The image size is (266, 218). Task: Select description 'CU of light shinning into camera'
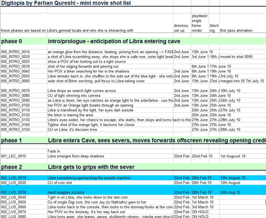pos(74,96)
